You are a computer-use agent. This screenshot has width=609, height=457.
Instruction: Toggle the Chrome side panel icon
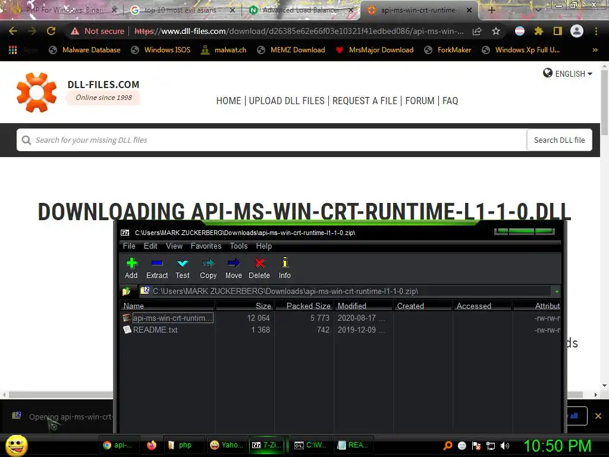pyautogui.click(x=558, y=31)
